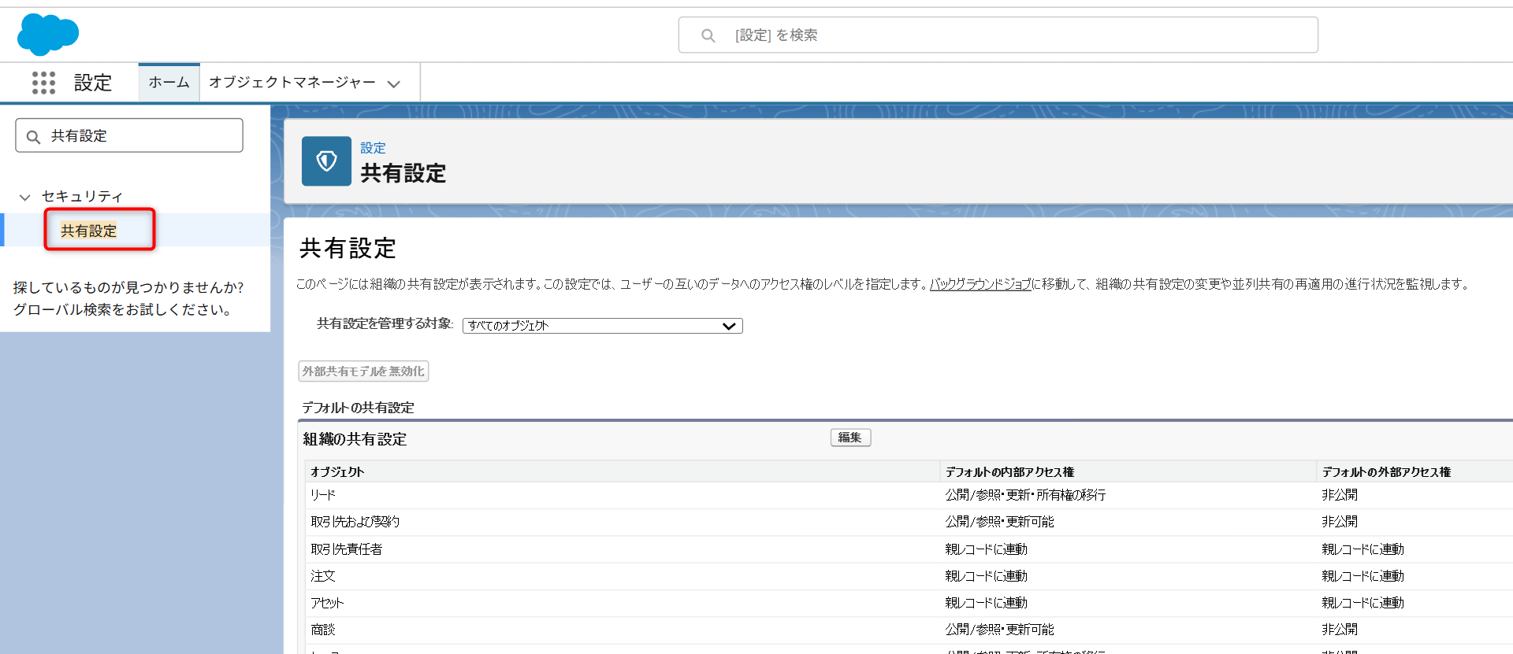Expand the オブジェクトマネージャー chevron menu
Viewport: 1513px width, 654px height.
pyautogui.click(x=394, y=83)
